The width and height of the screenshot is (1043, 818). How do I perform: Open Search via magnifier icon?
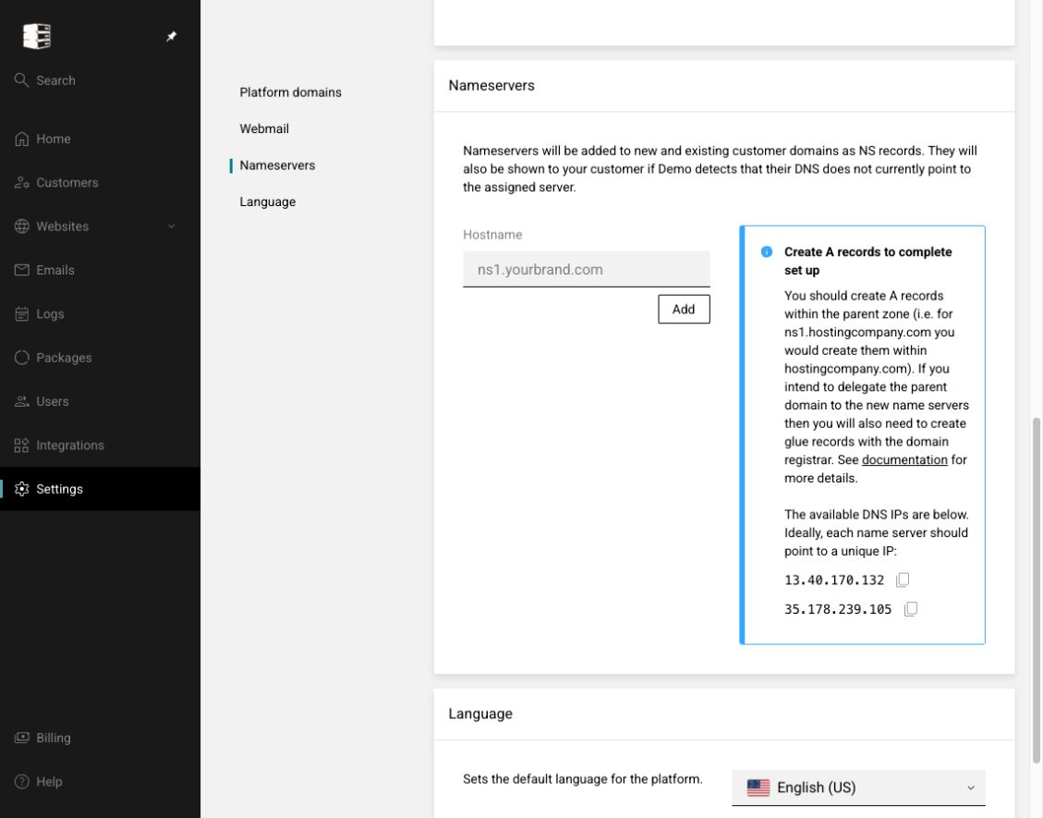(x=21, y=79)
